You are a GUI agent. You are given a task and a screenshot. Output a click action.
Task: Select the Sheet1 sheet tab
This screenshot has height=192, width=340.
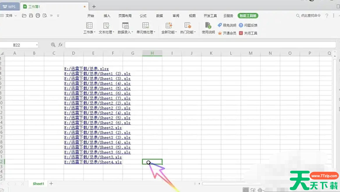tap(38, 184)
